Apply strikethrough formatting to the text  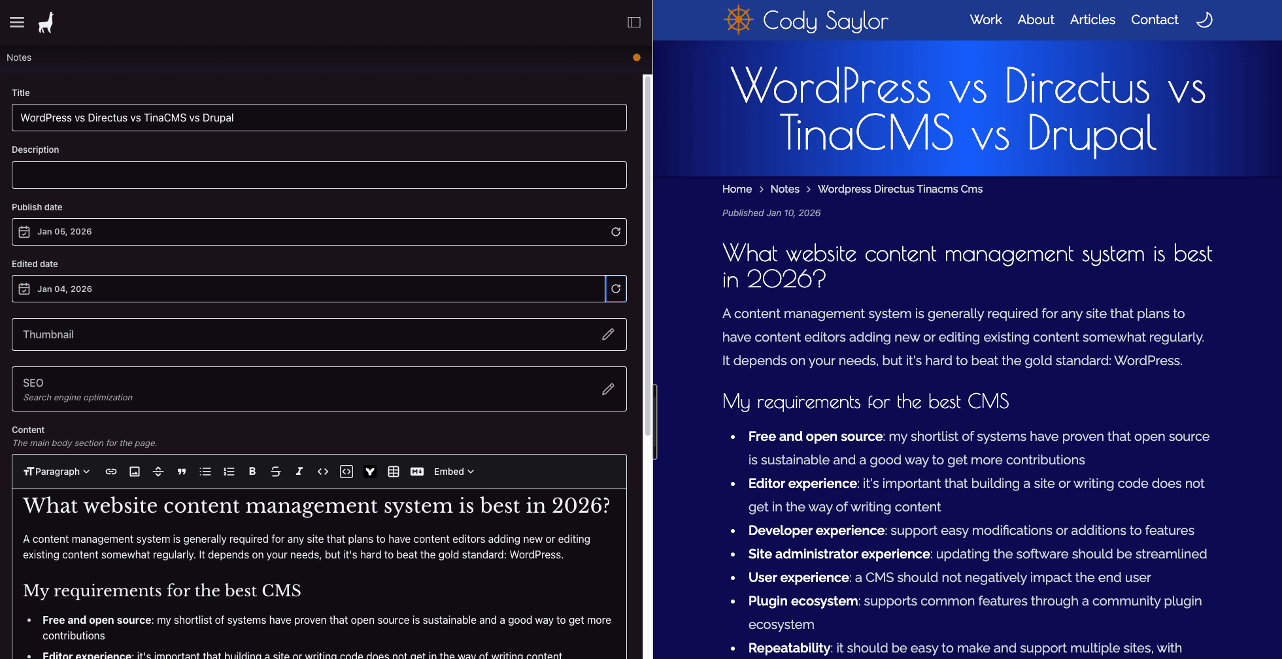276,472
